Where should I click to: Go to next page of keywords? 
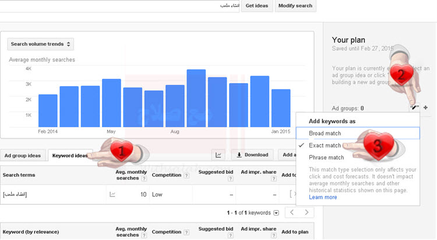pyautogui.click(x=306, y=213)
